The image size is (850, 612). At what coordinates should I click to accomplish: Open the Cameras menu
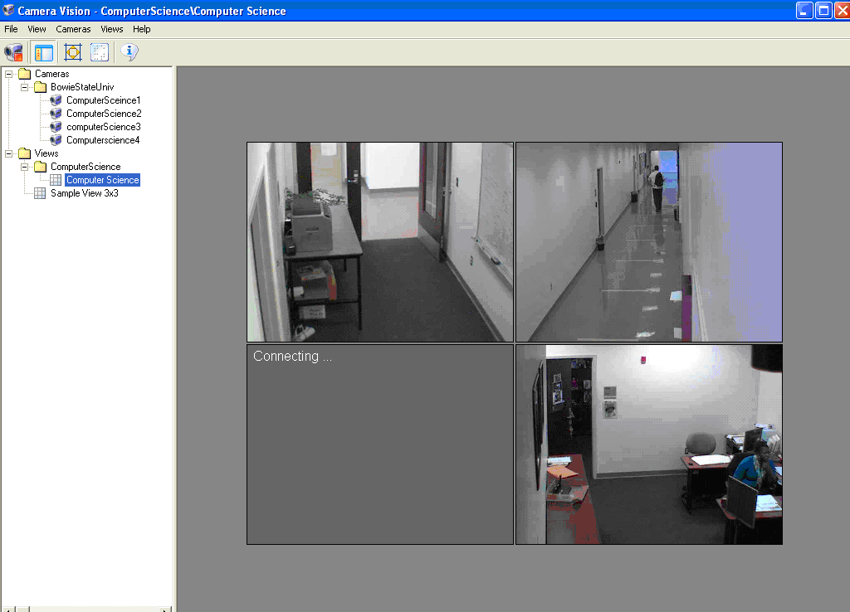(73, 29)
